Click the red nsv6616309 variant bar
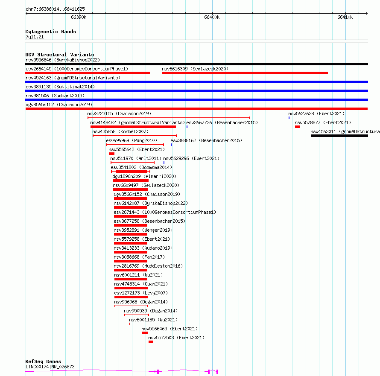The image size is (380, 376). [x=245, y=73]
